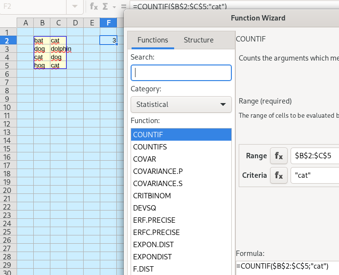Select column header F
339x275 pixels.
tap(109, 22)
